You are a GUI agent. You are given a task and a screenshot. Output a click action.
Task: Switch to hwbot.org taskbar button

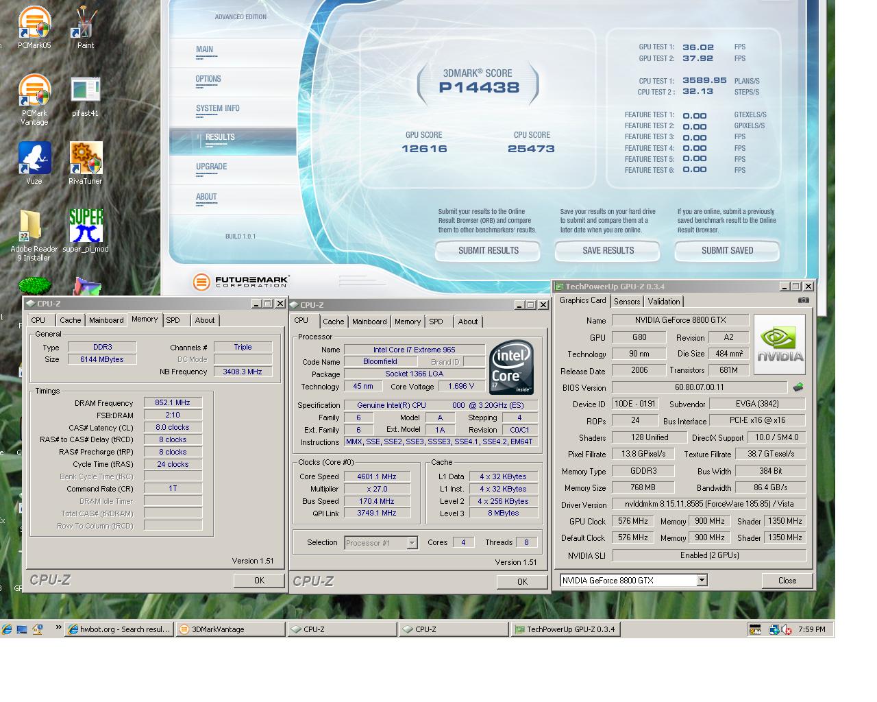point(119,629)
